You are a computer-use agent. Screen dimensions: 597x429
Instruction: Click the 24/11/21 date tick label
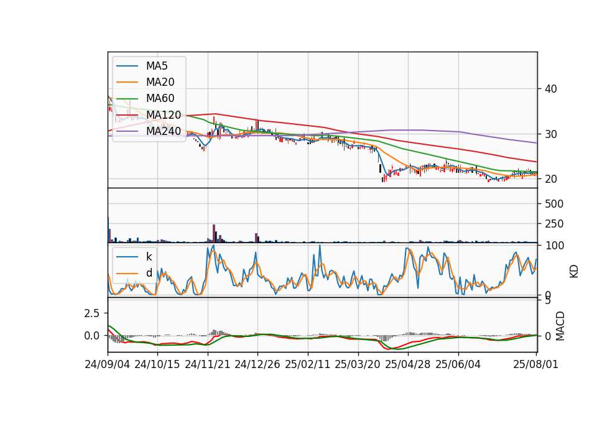tap(208, 364)
